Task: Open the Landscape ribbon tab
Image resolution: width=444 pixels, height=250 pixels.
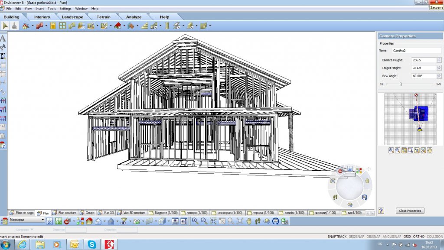Action: pos(72,17)
